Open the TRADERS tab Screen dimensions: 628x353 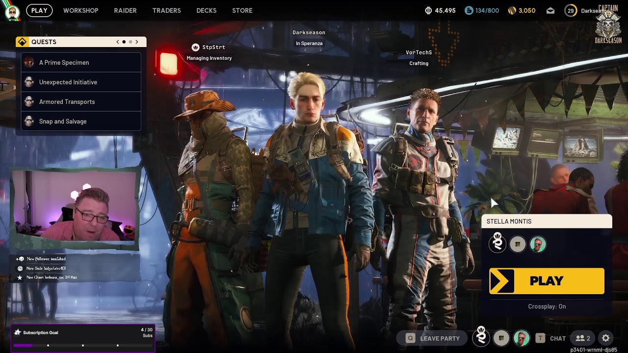pyautogui.click(x=167, y=10)
